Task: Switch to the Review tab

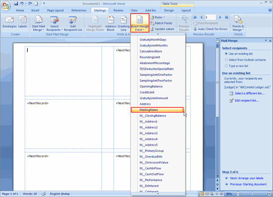Action: click(x=118, y=10)
